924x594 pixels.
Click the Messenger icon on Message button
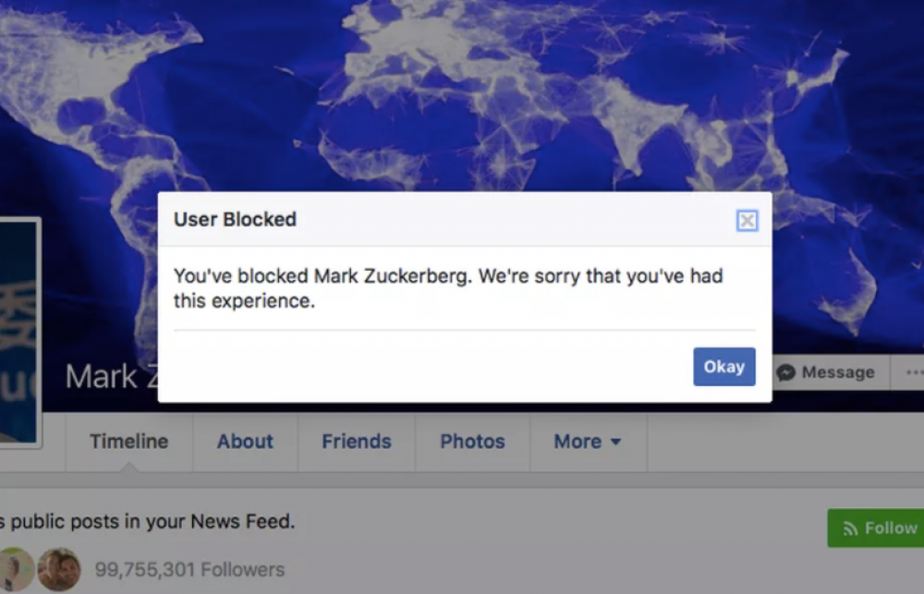pyautogui.click(x=786, y=372)
